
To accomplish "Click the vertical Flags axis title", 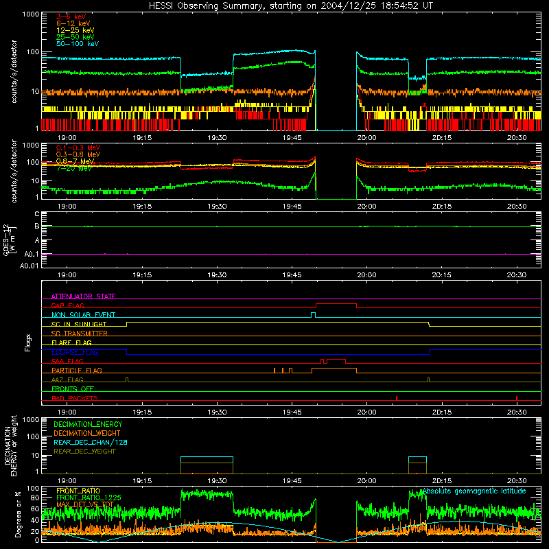I will pyautogui.click(x=28, y=342).
